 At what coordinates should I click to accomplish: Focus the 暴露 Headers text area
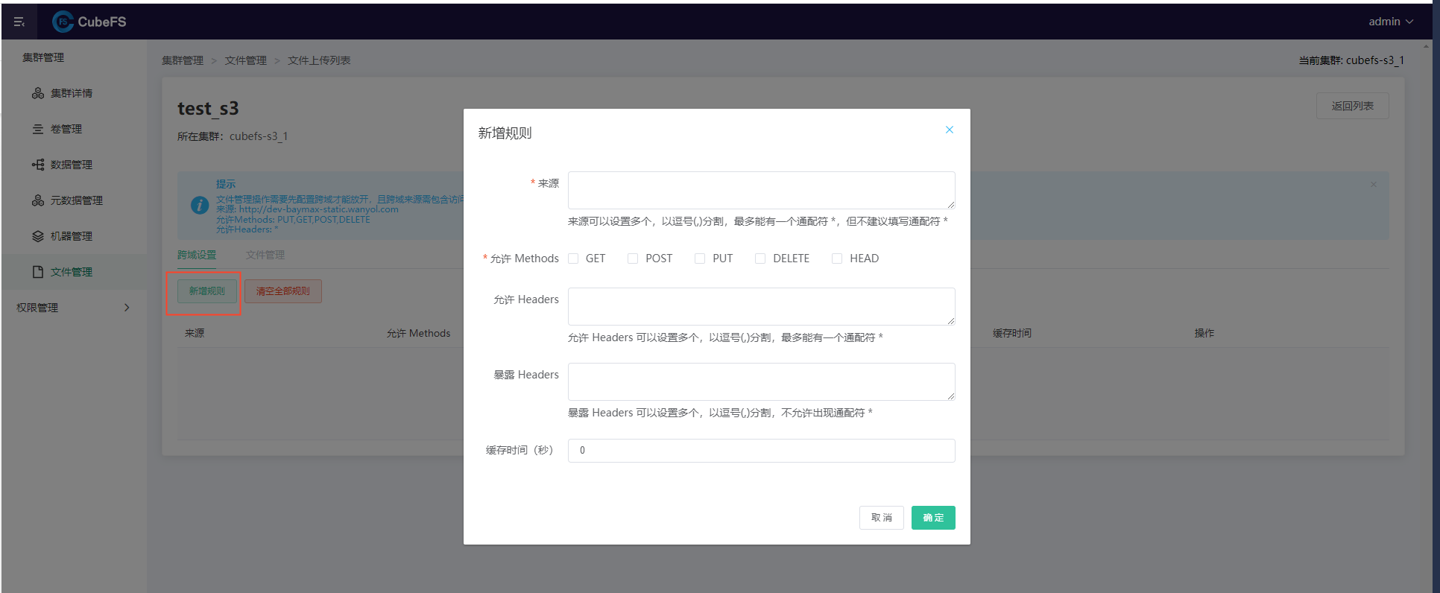coord(762,381)
